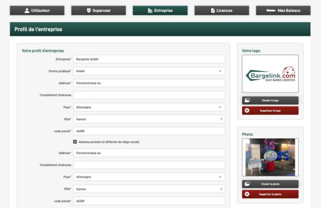321x208 pixels.
Task: Click the company photo thumbnail
Action: [270, 157]
